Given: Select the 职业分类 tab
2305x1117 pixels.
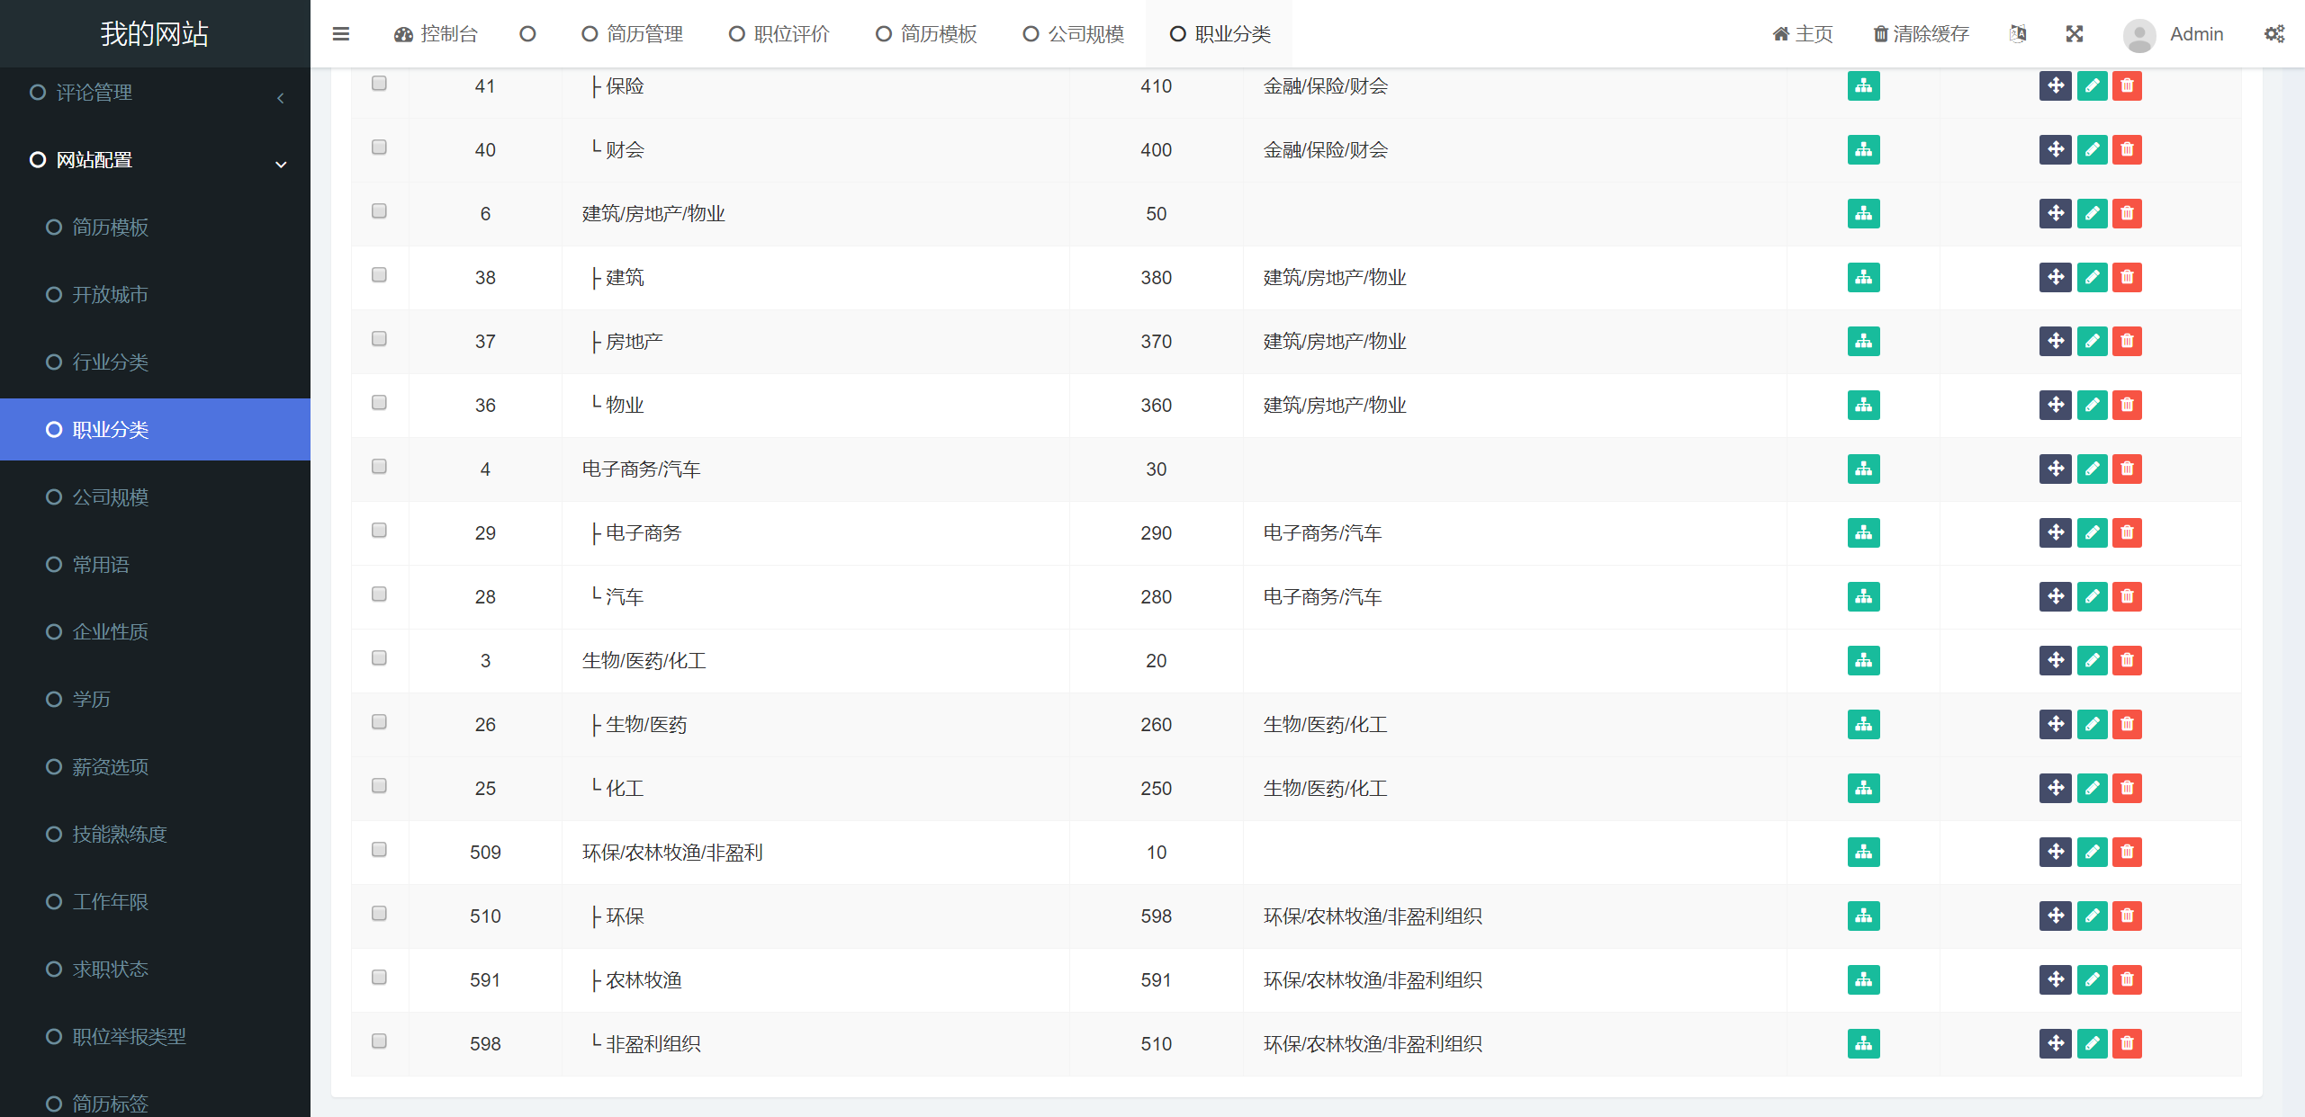Looking at the screenshot, I should (1221, 34).
